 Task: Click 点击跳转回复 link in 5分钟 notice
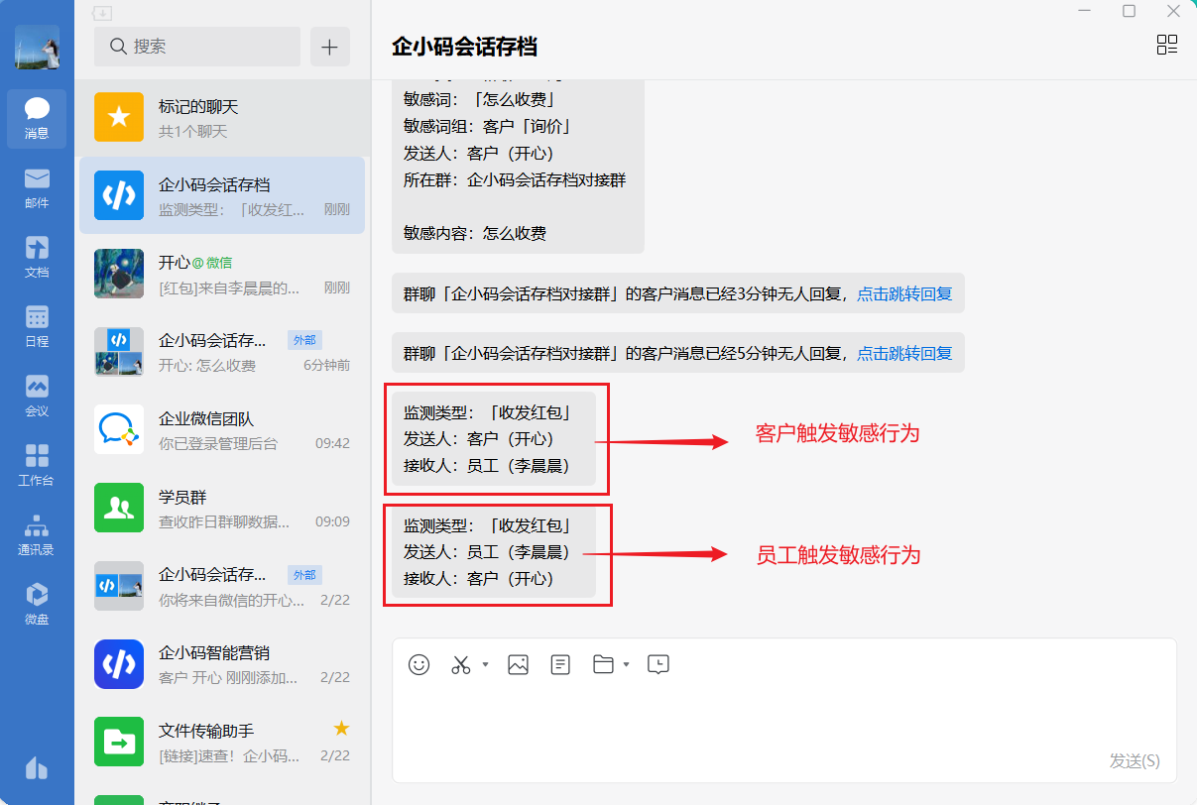click(904, 353)
